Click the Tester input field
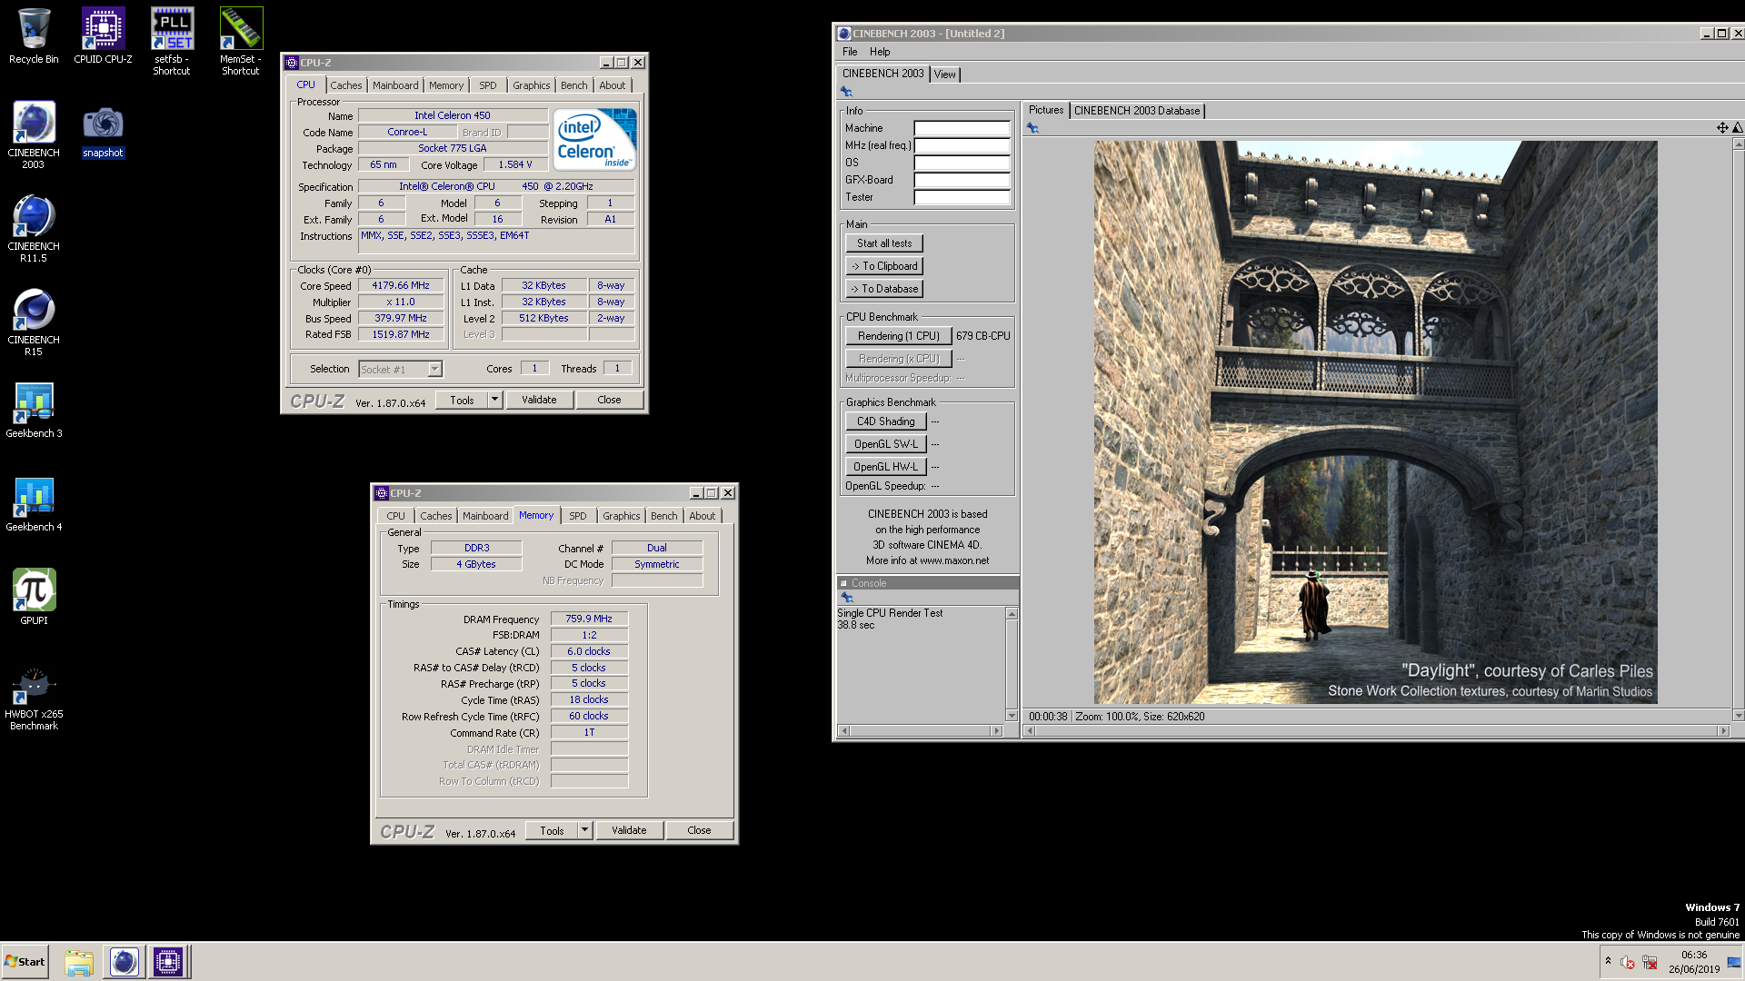 pyautogui.click(x=962, y=197)
